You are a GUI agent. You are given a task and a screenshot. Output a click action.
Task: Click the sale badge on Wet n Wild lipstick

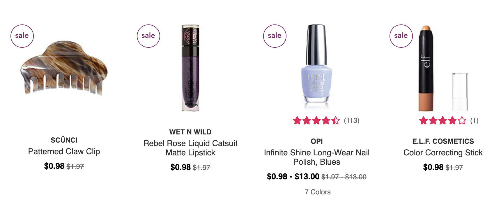[x=148, y=36]
